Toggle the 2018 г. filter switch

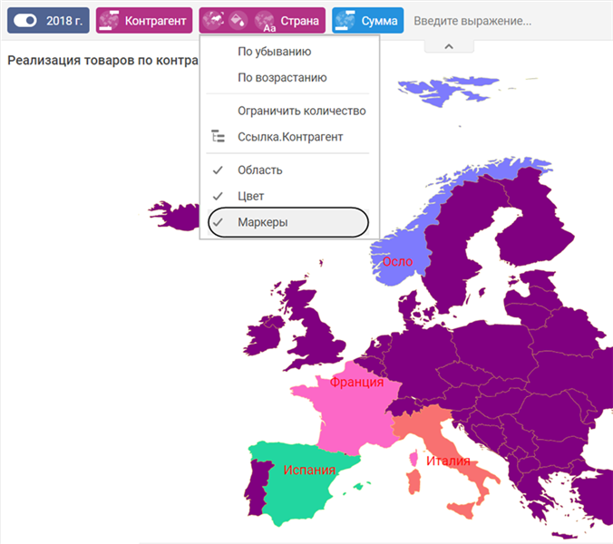[27, 20]
